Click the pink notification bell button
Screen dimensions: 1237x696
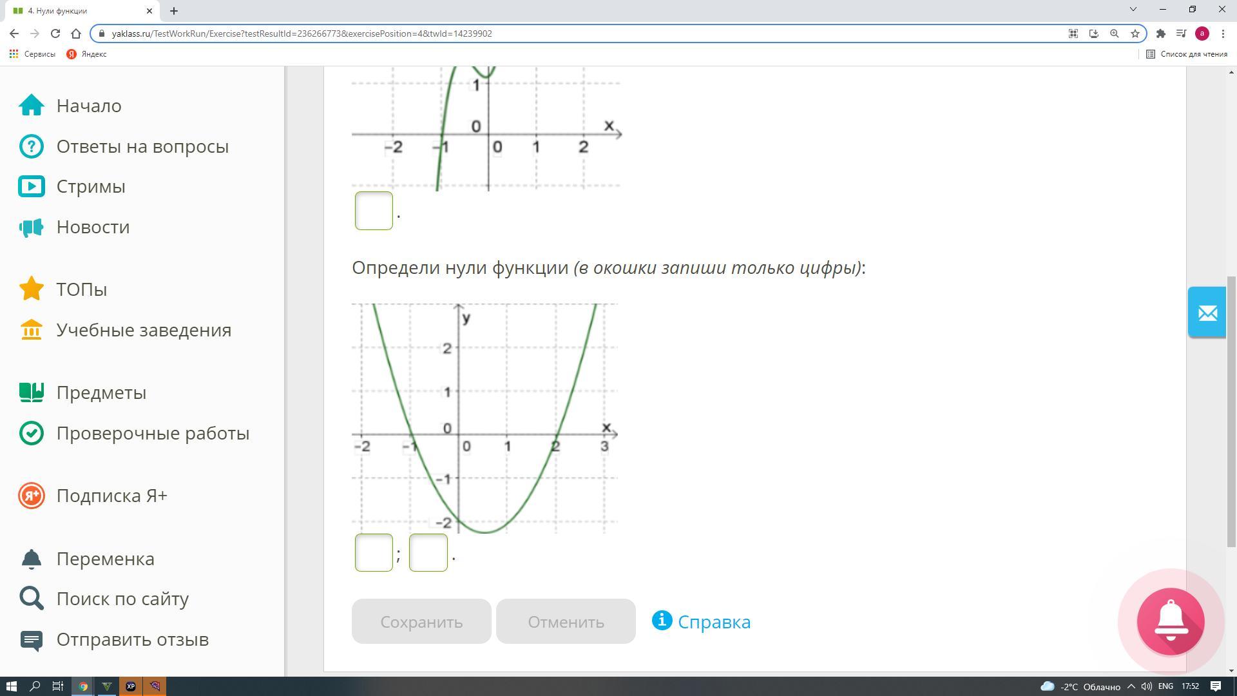pos(1170,622)
